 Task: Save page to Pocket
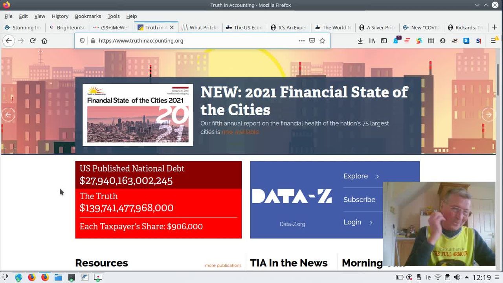pyautogui.click(x=312, y=40)
